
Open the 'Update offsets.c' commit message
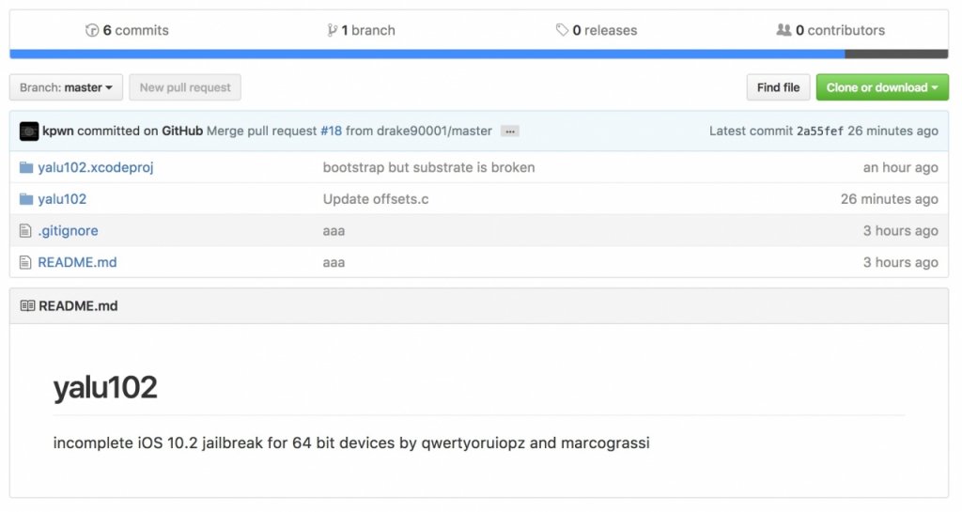(376, 199)
